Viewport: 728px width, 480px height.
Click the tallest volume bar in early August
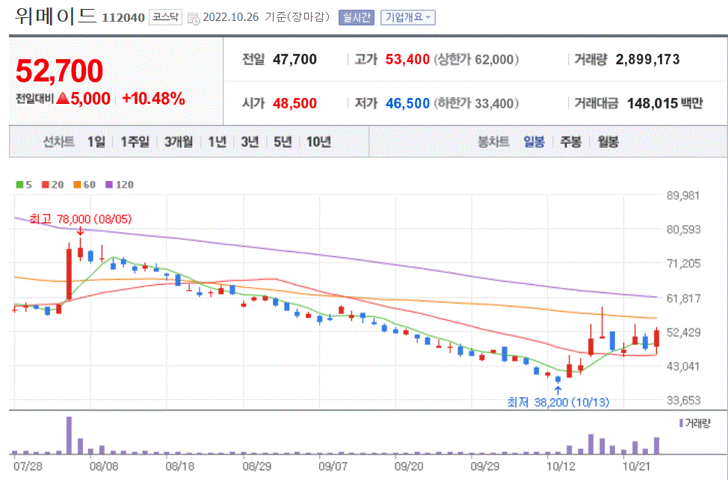[70, 435]
